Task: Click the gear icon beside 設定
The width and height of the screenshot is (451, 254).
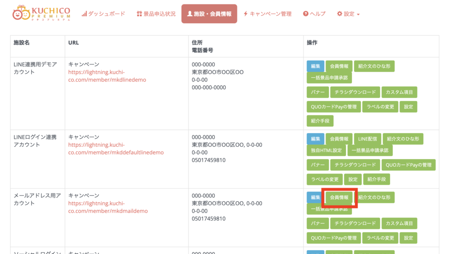Action: pos(340,14)
